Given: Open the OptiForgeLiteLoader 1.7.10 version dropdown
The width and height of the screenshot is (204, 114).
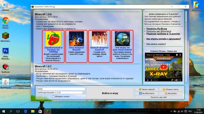Looking at the screenshot, I should pyautogui.click(x=61, y=92).
